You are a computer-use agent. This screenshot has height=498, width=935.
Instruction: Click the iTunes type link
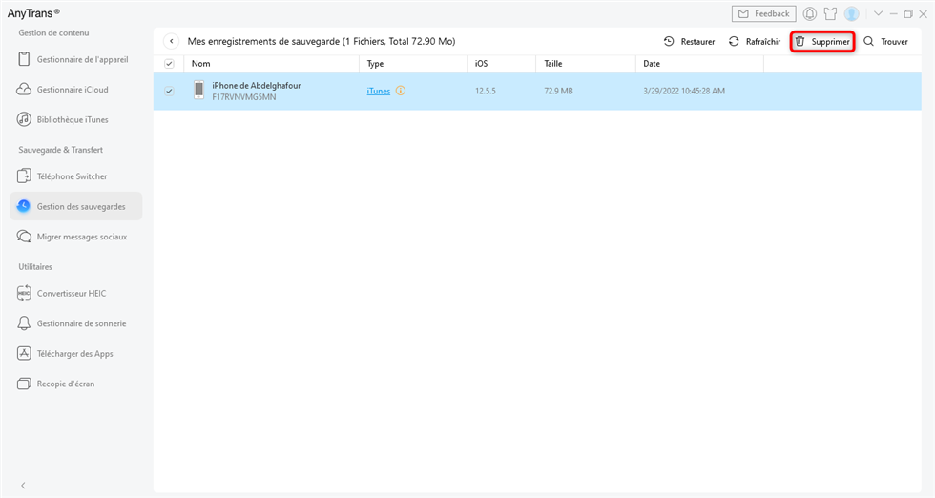(x=378, y=92)
